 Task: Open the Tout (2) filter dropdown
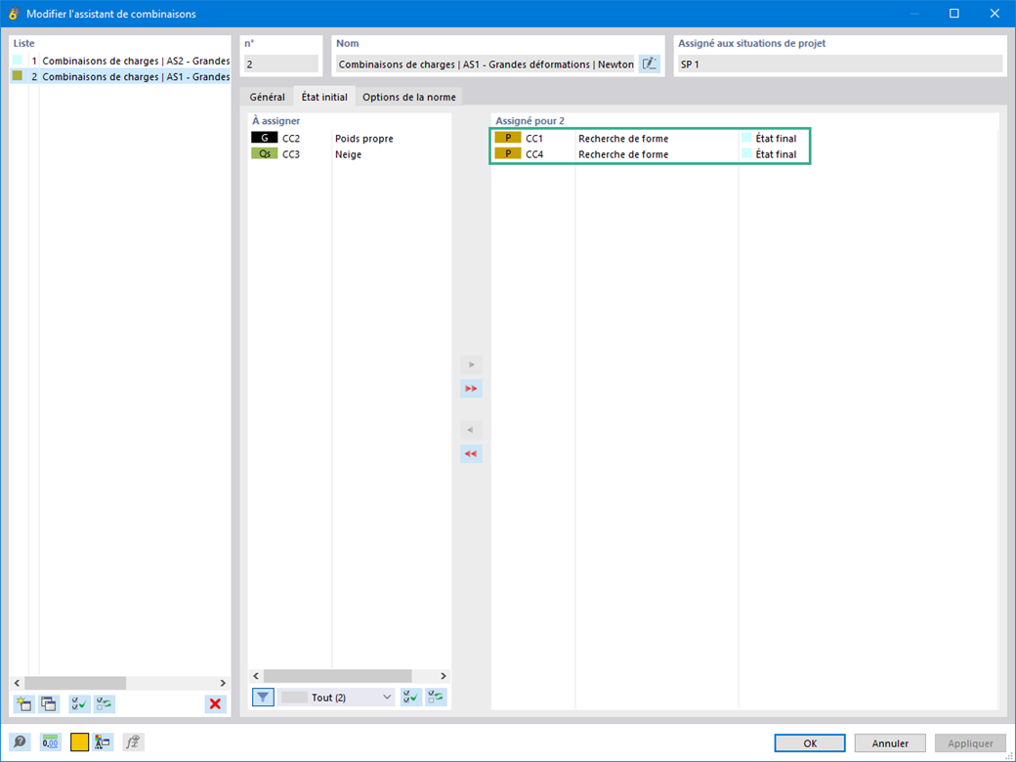[336, 698]
